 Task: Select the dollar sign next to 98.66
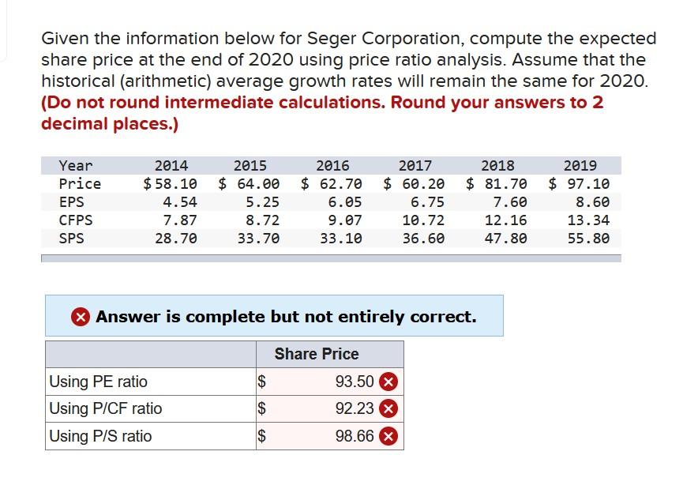261,435
